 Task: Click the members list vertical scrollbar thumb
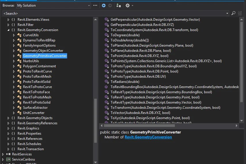(x=241, y=62)
